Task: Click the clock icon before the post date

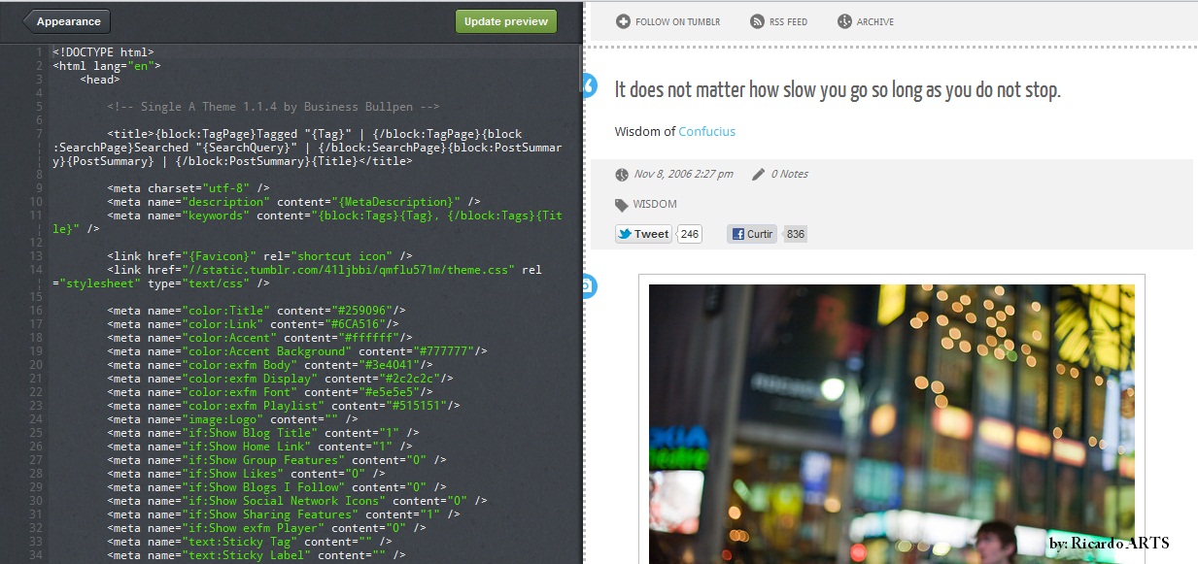Action: [x=621, y=174]
